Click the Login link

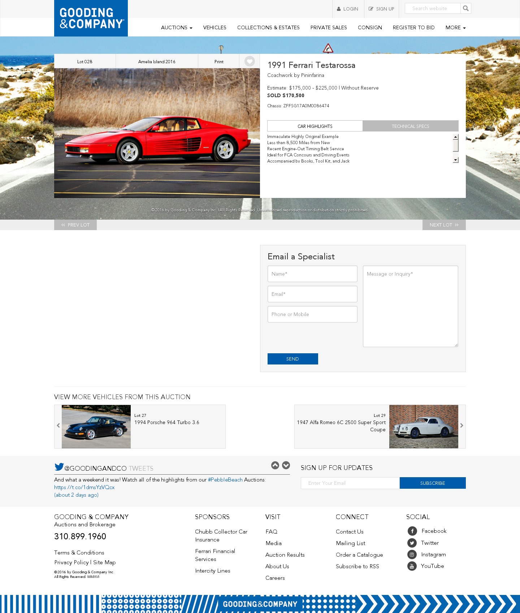[348, 9]
